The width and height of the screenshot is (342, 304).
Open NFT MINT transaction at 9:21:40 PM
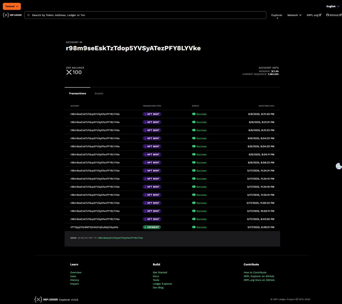click(x=172, y=114)
